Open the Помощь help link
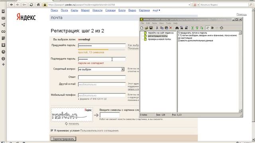The image size is (255, 143). (x=241, y=14)
